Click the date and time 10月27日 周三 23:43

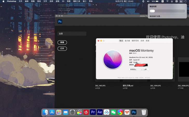[124, 1]
